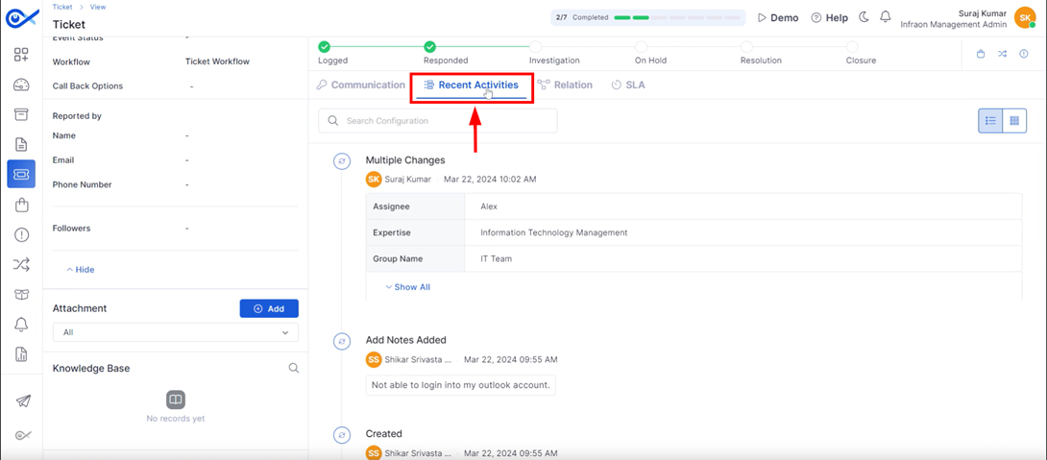Click the shuffle icon in left sidebar
1047x460 pixels.
(21, 265)
